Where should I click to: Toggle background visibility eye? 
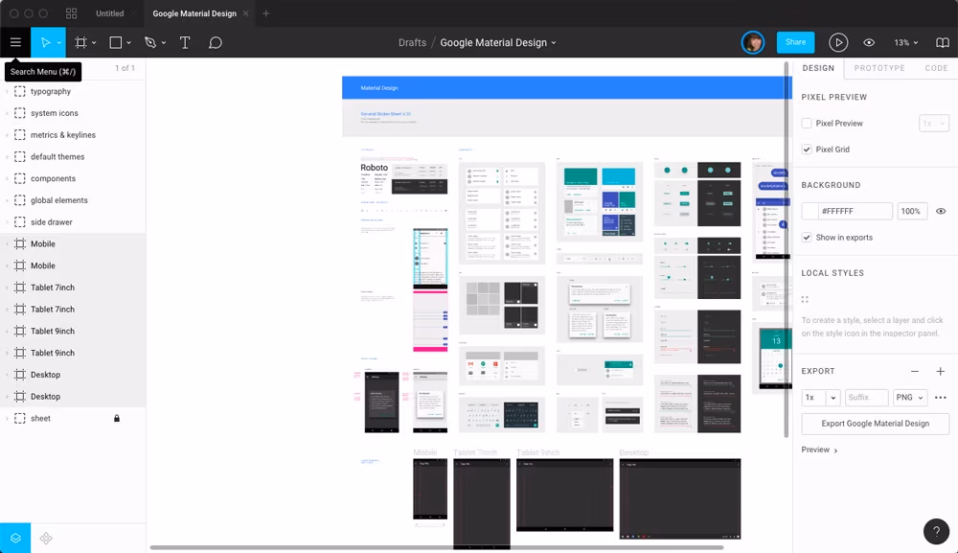pos(941,212)
